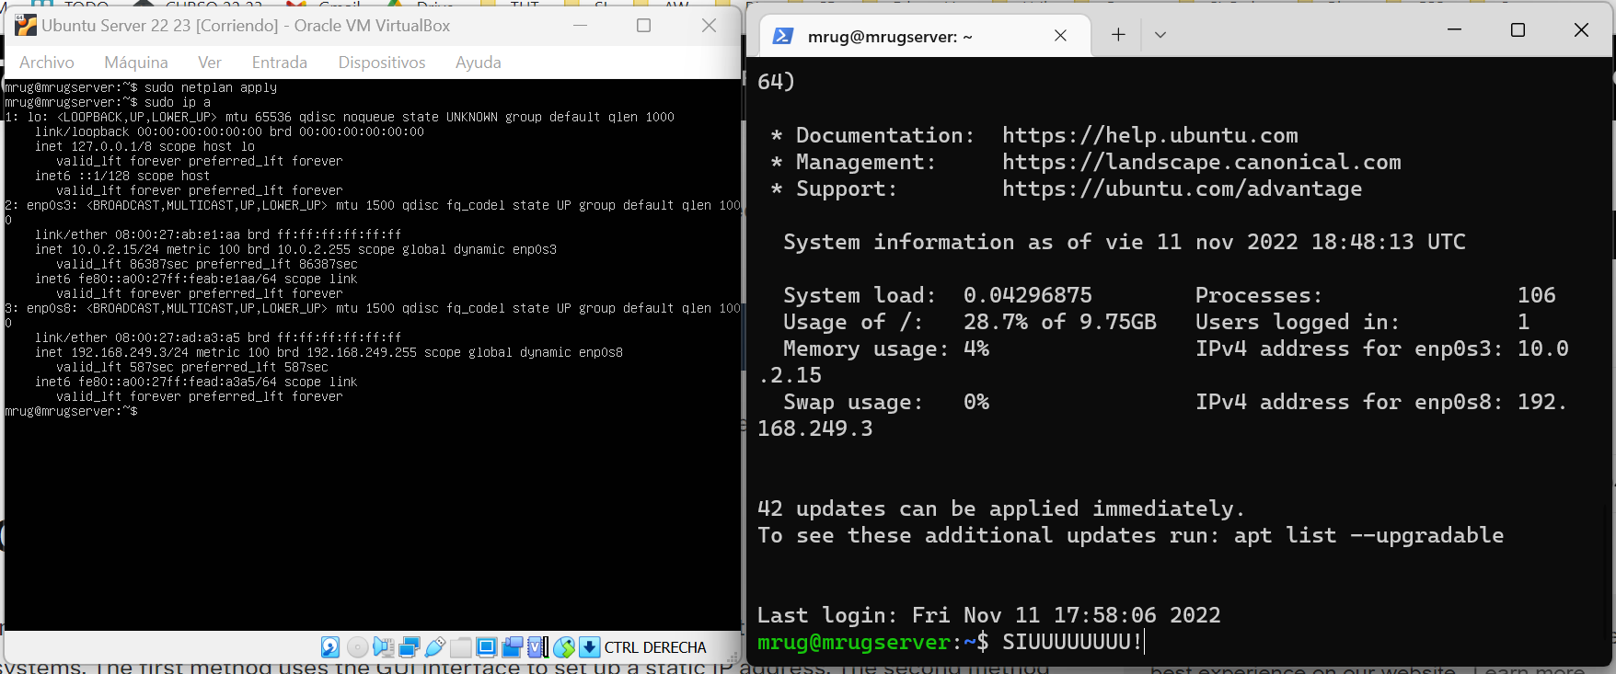Click the CPU virtualization indicator in VirtualBox
Screen dimensions: 1616x674
[538, 647]
